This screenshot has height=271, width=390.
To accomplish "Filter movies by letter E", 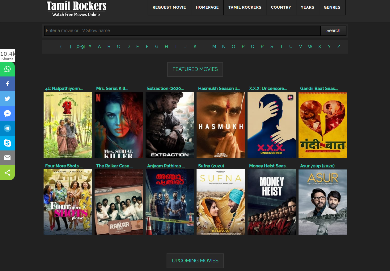I will (x=138, y=47).
